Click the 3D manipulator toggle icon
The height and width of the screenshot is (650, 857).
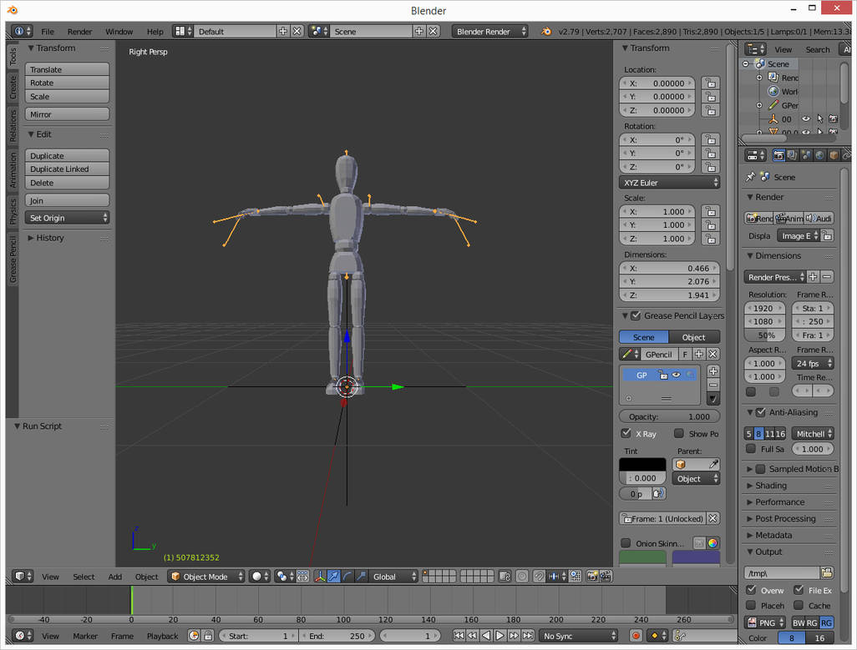coord(320,577)
